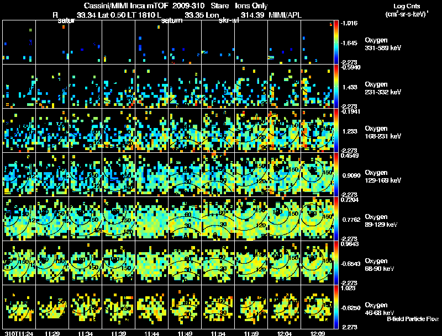Screen dimensions: 442x336
Task: Click the B-field Particle Flow label
Action: 413,319
